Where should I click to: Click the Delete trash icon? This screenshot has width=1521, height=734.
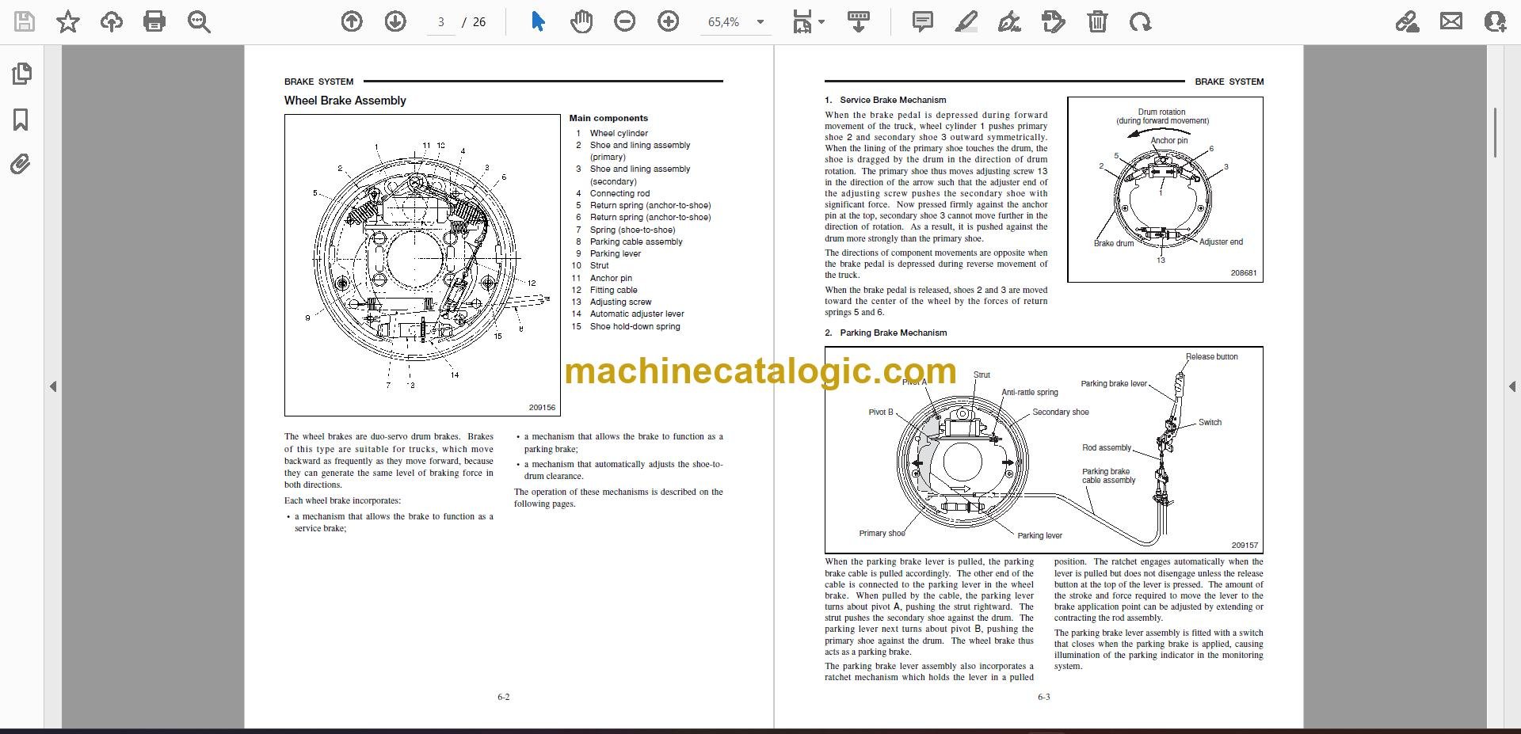(1097, 21)
